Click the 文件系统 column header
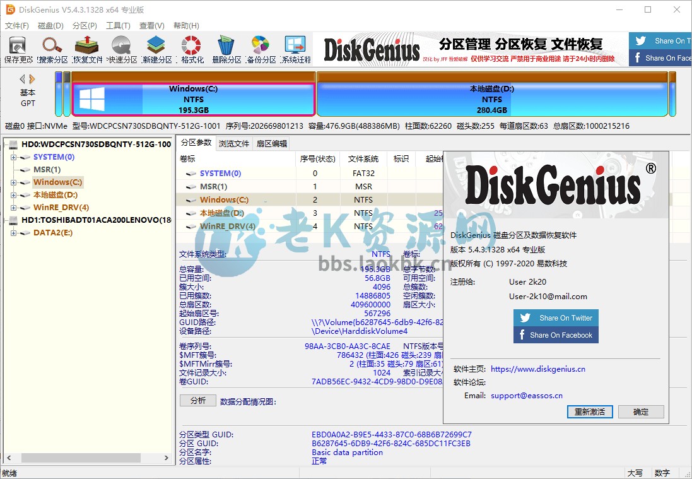 click(363, 159)
